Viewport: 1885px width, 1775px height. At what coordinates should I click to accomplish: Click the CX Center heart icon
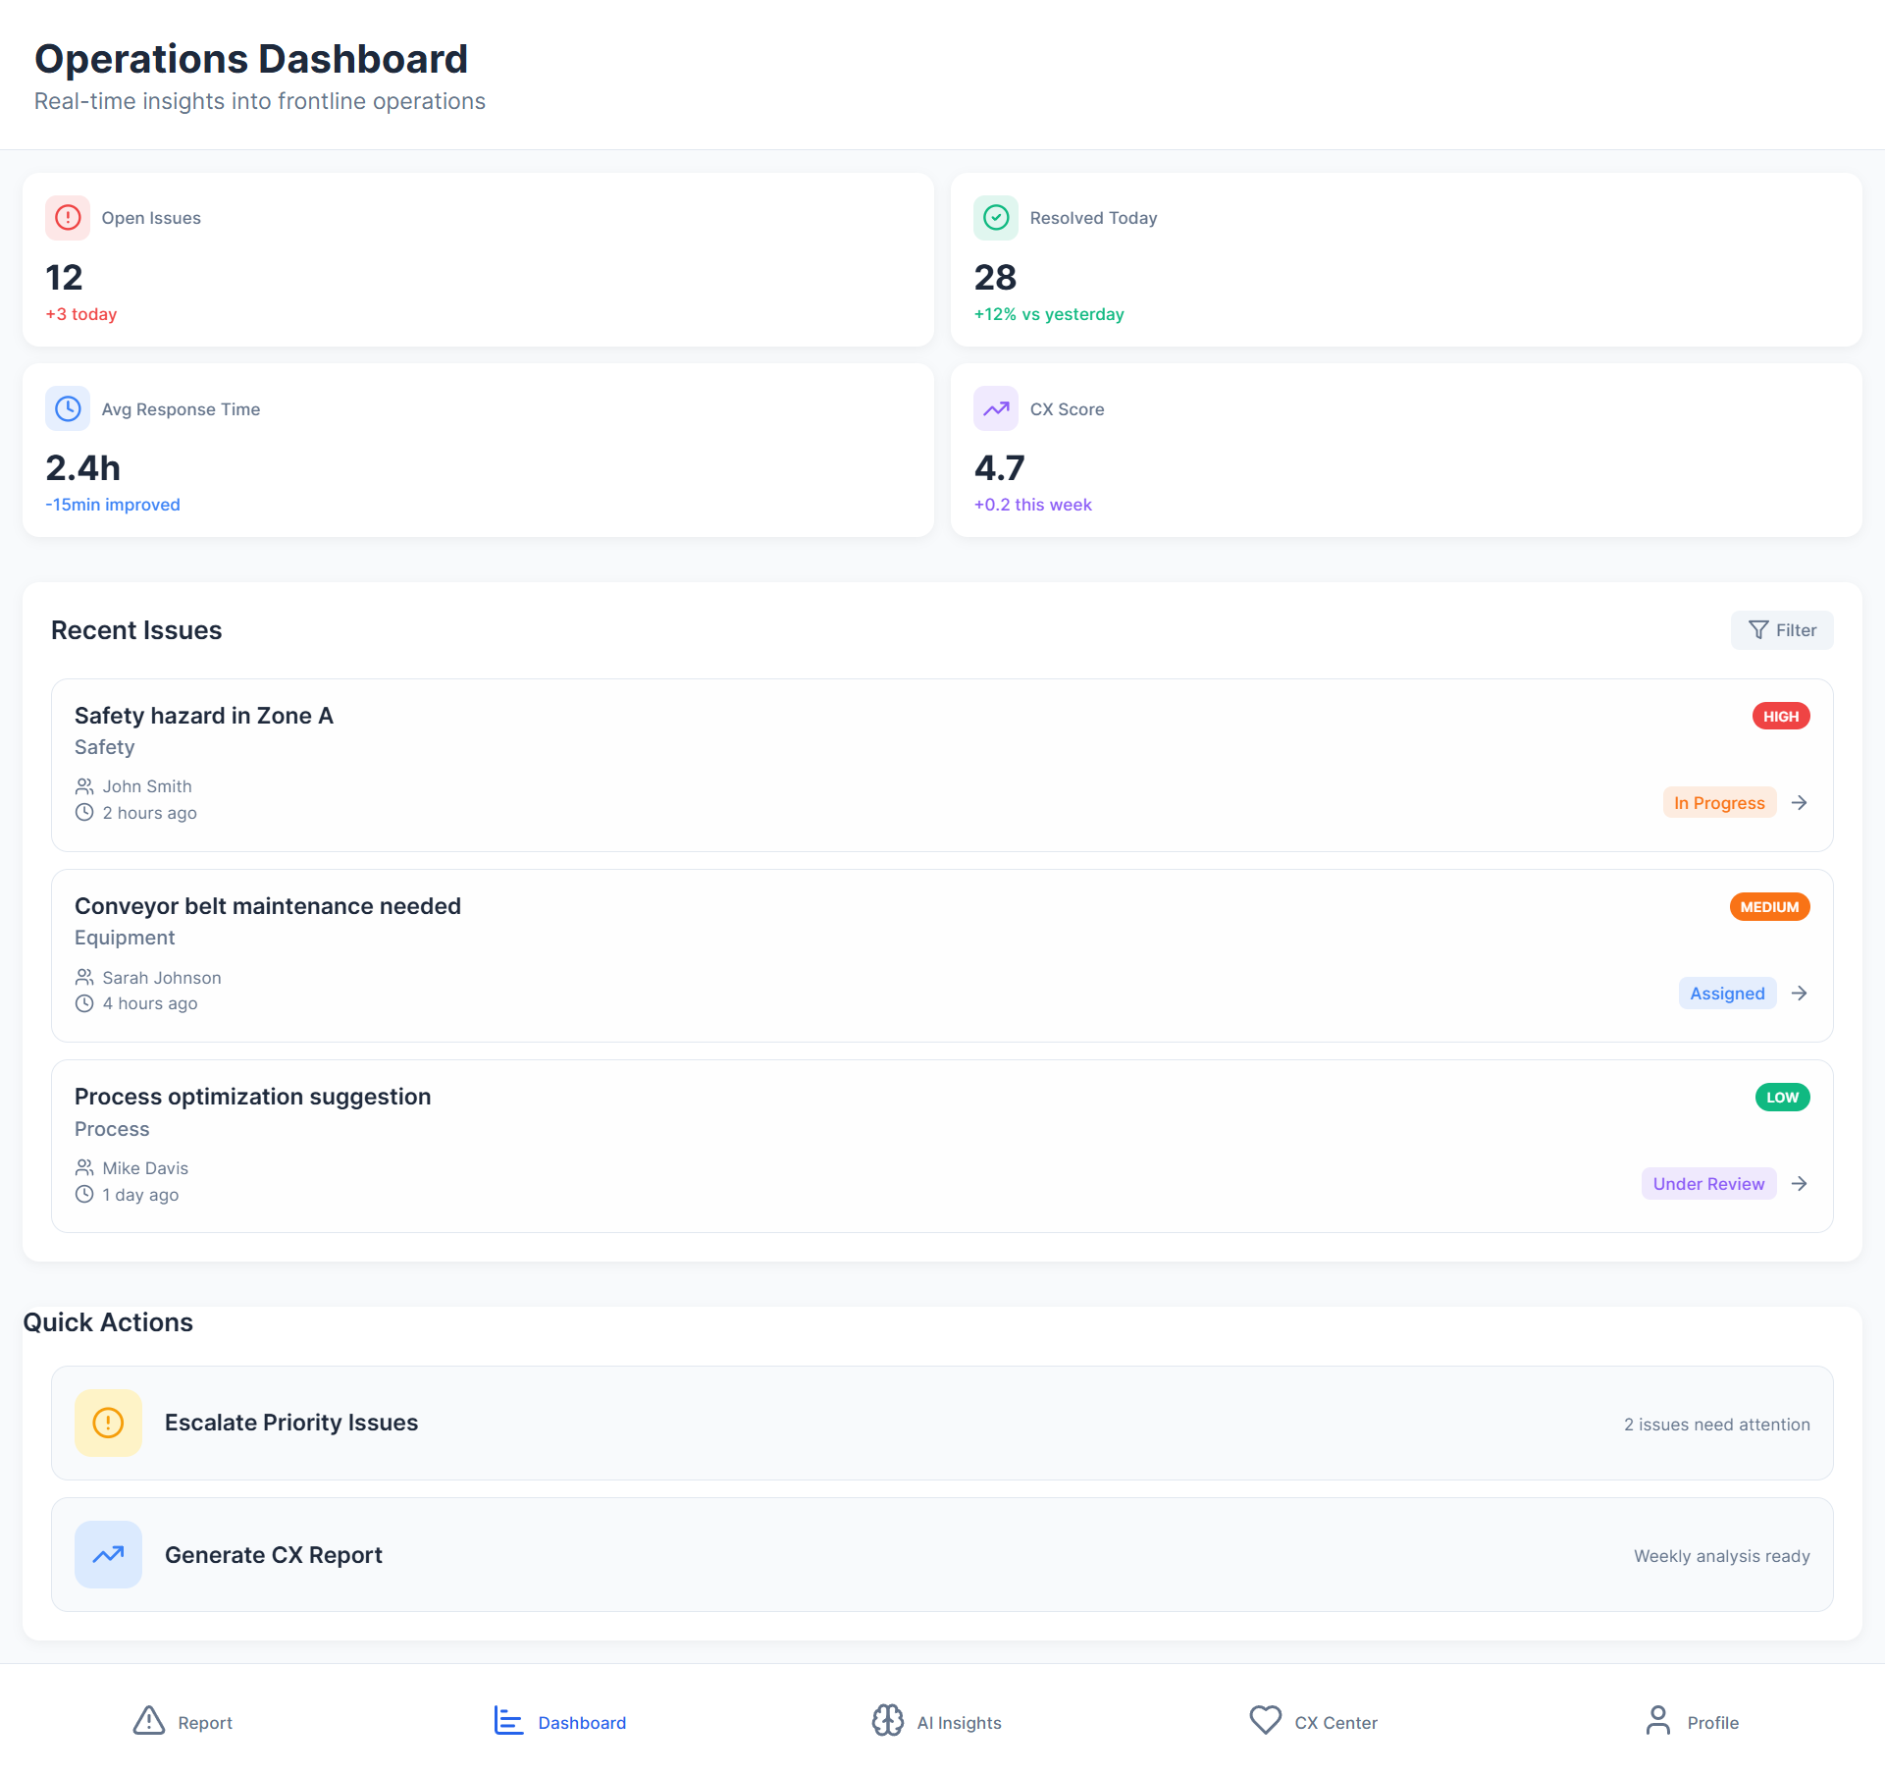[x=1265, y=1720]
